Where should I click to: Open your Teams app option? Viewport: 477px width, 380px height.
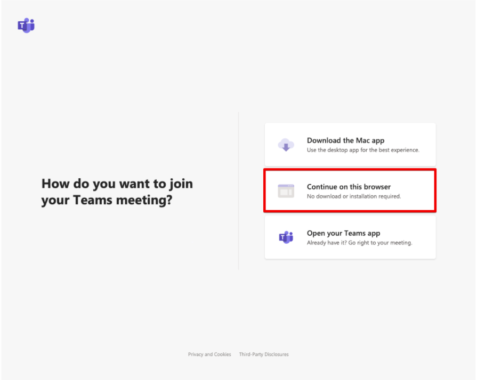click(350, 237)
